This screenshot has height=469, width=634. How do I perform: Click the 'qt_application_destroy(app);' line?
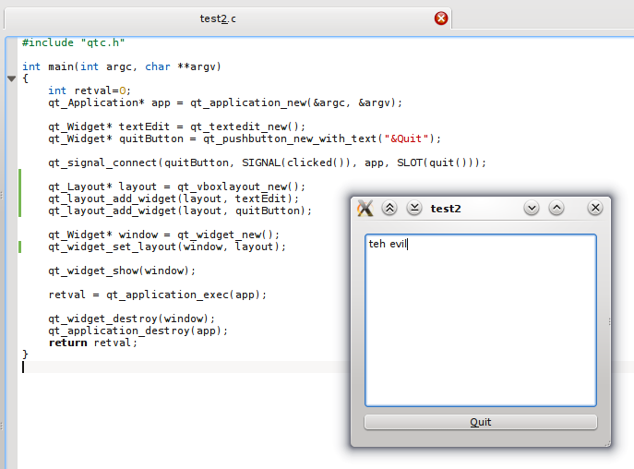click(138, 331)
